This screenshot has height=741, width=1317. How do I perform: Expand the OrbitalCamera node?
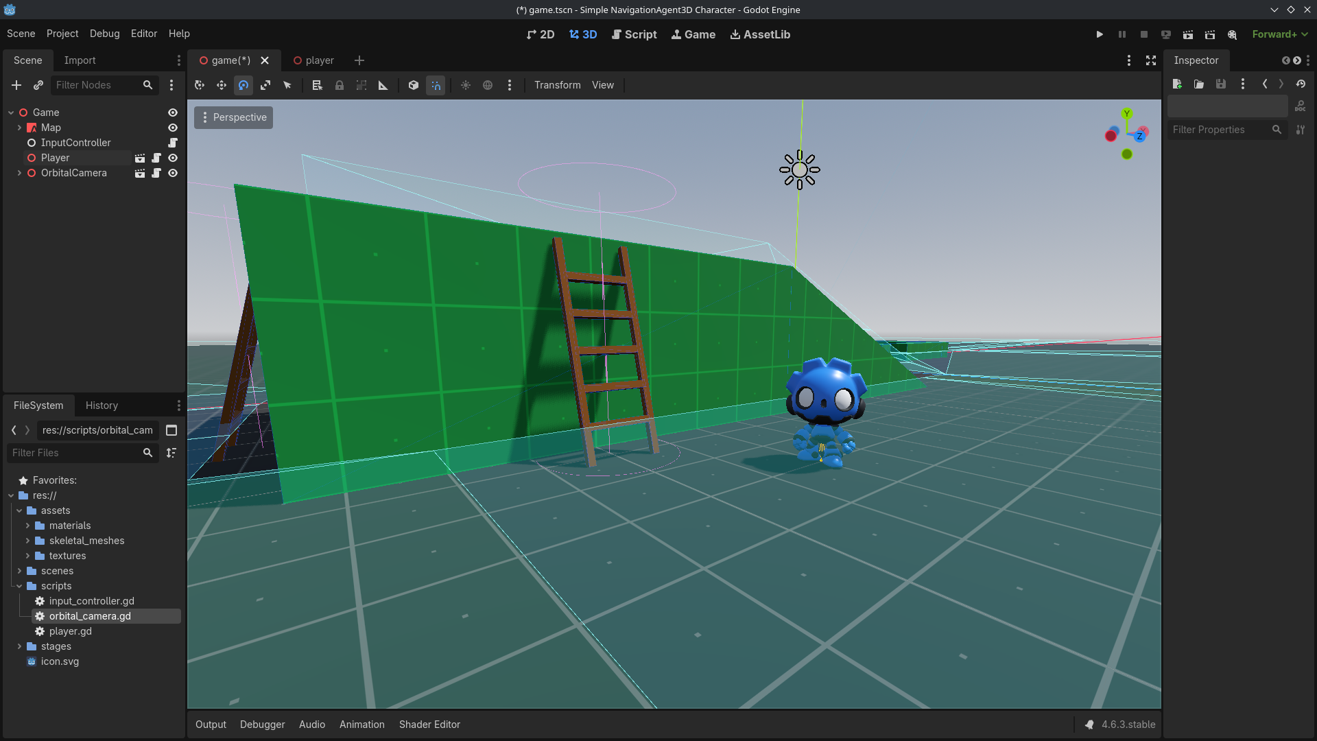click(x=19, y=173)
